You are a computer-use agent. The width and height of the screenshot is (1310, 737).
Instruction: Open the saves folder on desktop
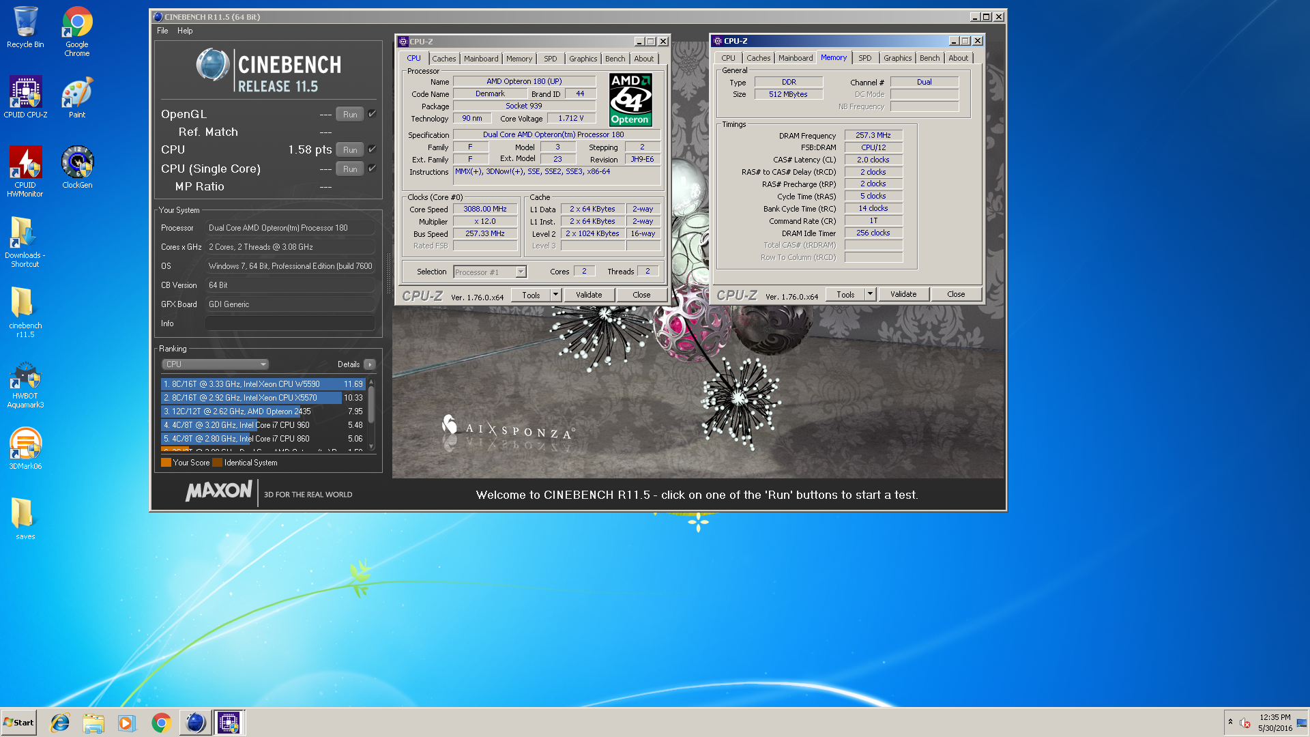(x=25, y=518)
